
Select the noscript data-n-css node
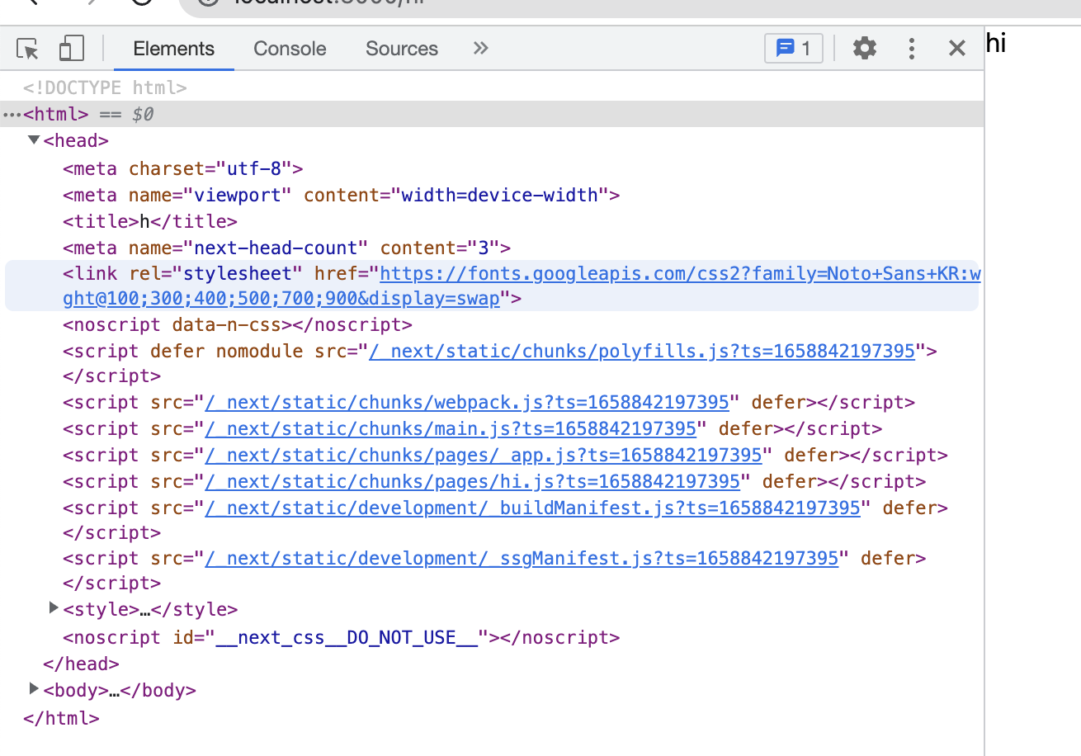click(238, 324)
